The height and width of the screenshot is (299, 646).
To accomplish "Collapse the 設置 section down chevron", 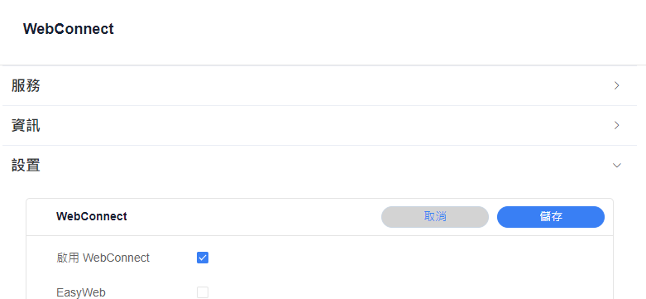I will click(x=617, y=166).
